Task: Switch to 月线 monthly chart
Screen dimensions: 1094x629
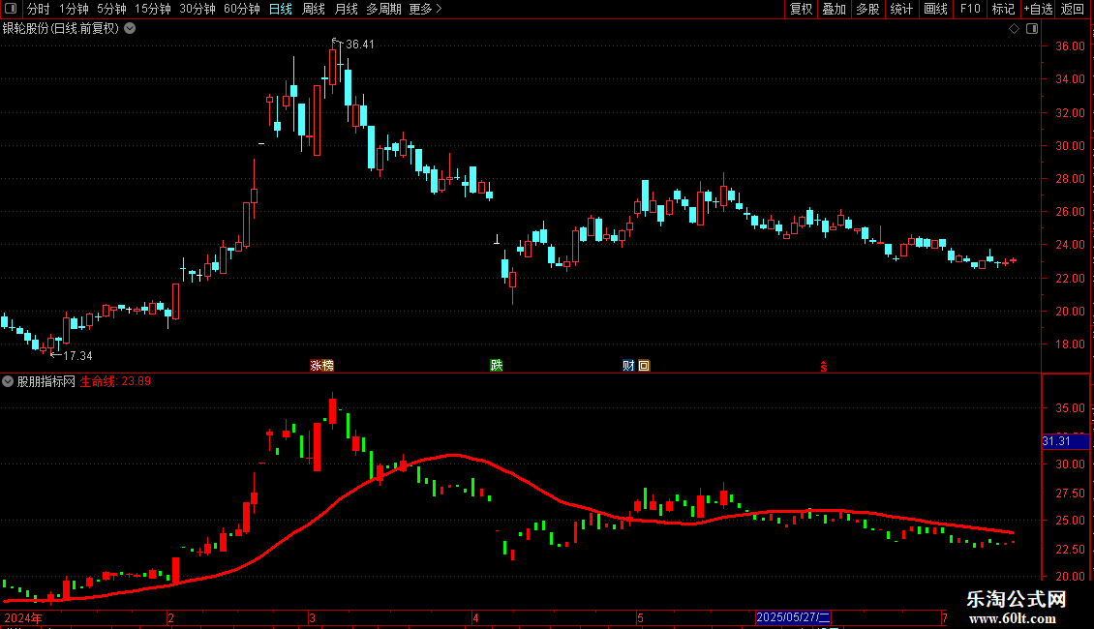Action: point(346,9)
